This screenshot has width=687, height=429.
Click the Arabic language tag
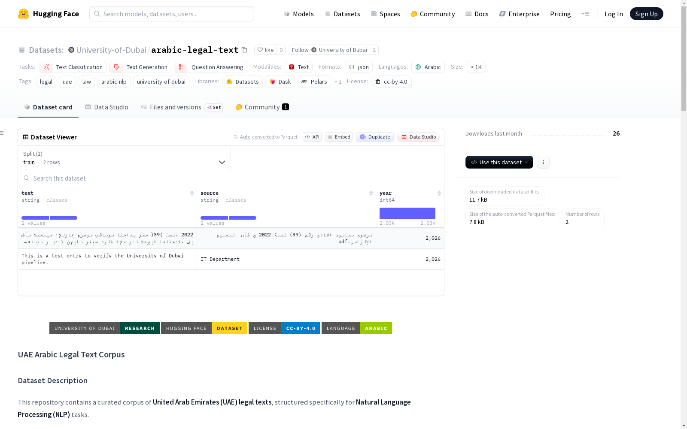click(428, 67)
